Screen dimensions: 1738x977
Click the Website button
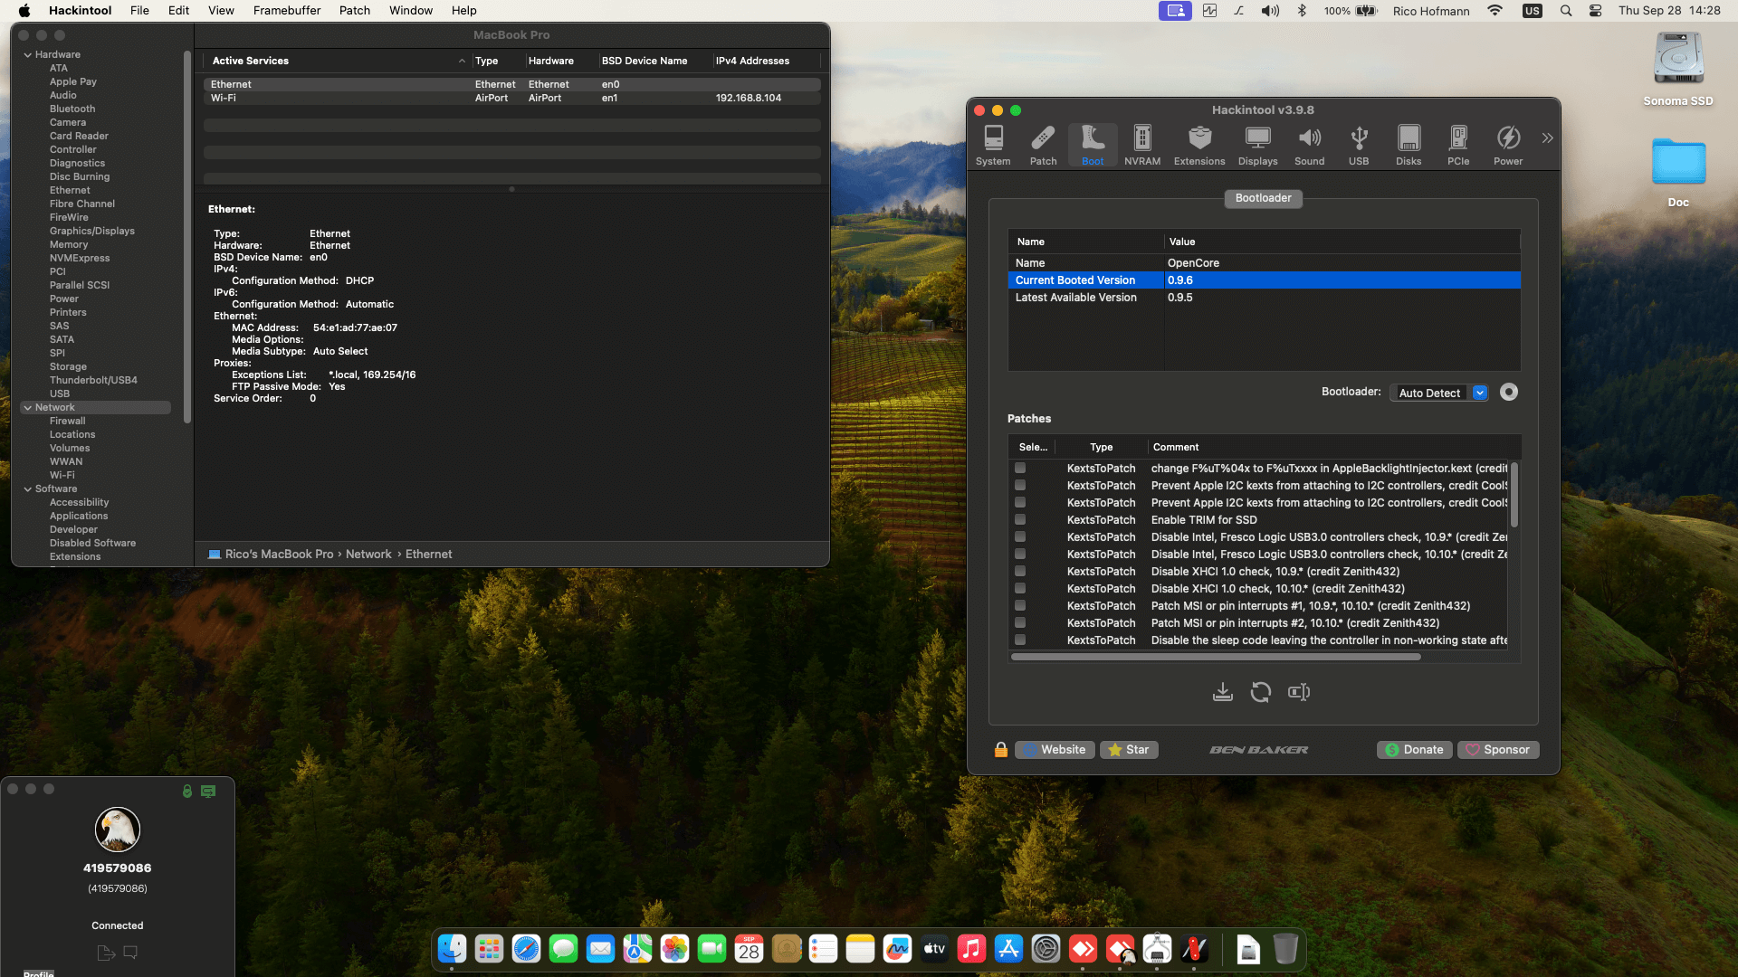[1055, 750]
